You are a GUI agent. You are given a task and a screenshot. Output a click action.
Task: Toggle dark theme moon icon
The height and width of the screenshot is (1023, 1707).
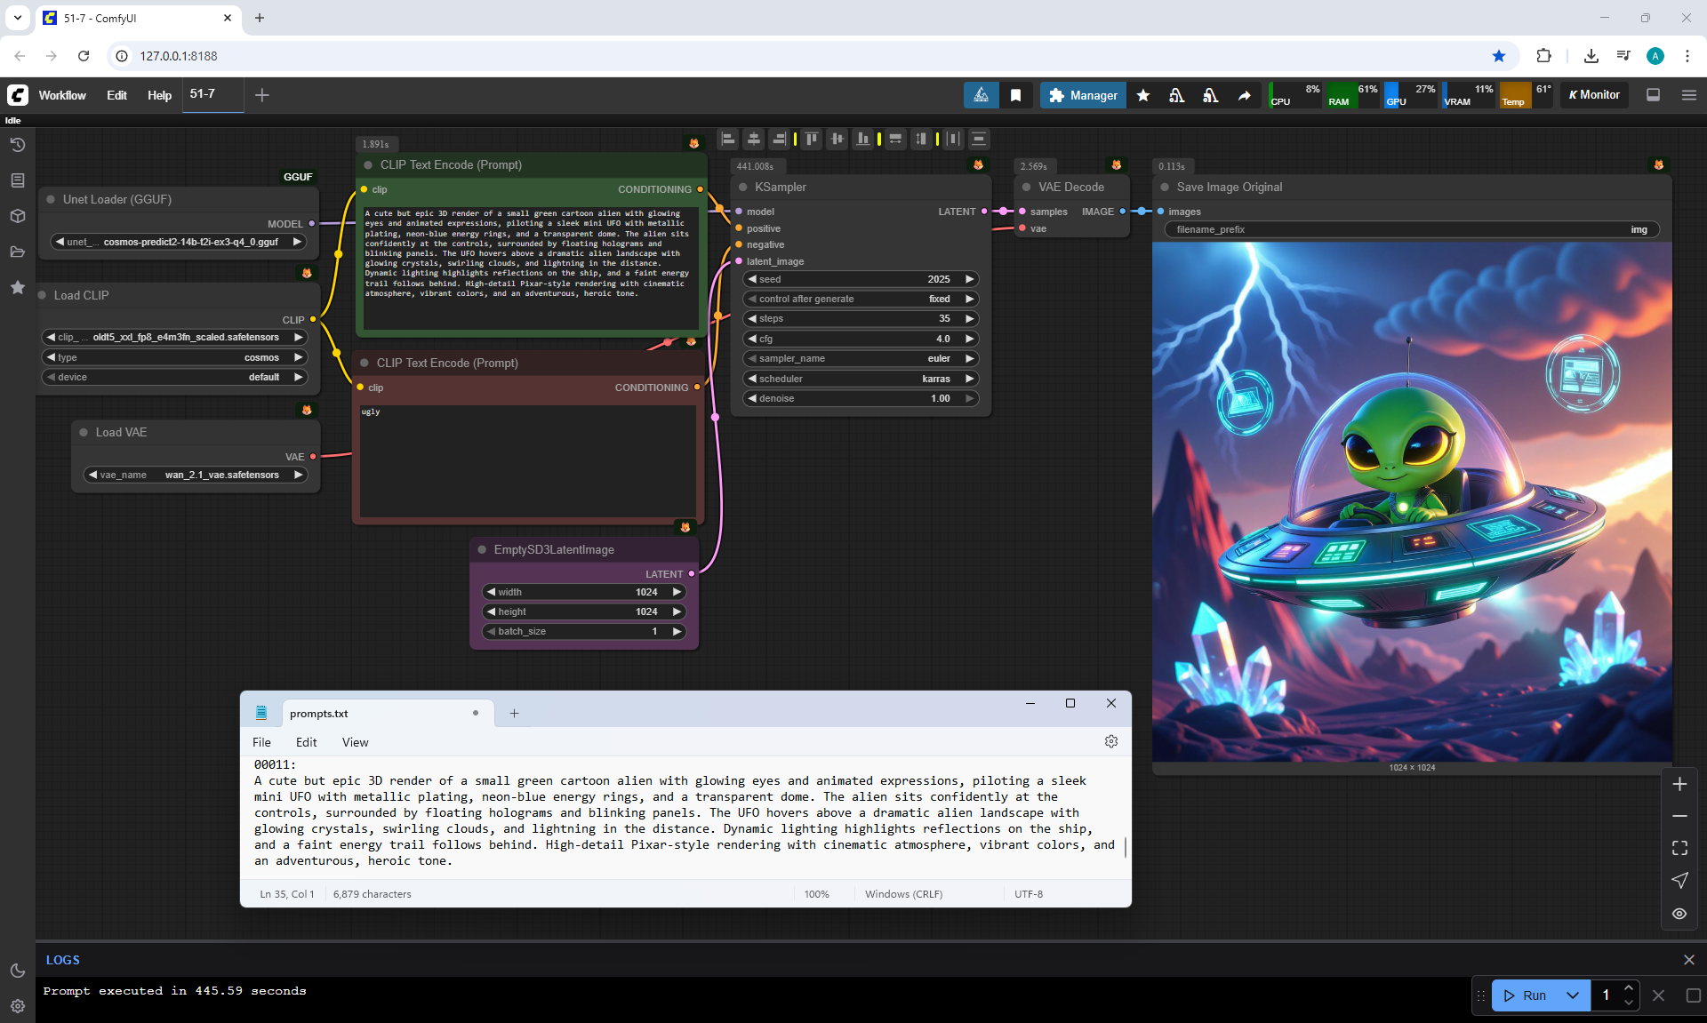17,971
